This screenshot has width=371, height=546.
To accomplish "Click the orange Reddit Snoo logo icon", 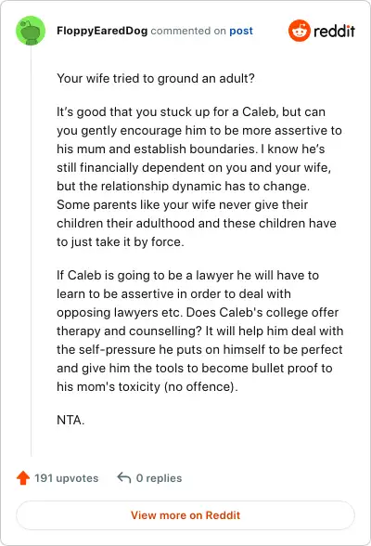I will coord(299,31).
